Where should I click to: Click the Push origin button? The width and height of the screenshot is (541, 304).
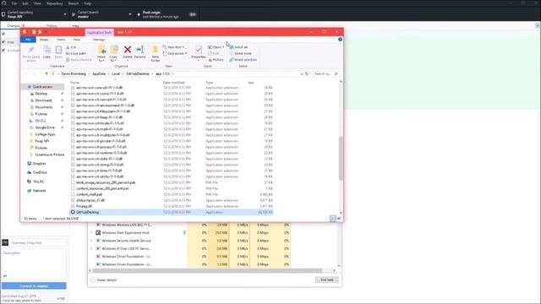[167, 14]
